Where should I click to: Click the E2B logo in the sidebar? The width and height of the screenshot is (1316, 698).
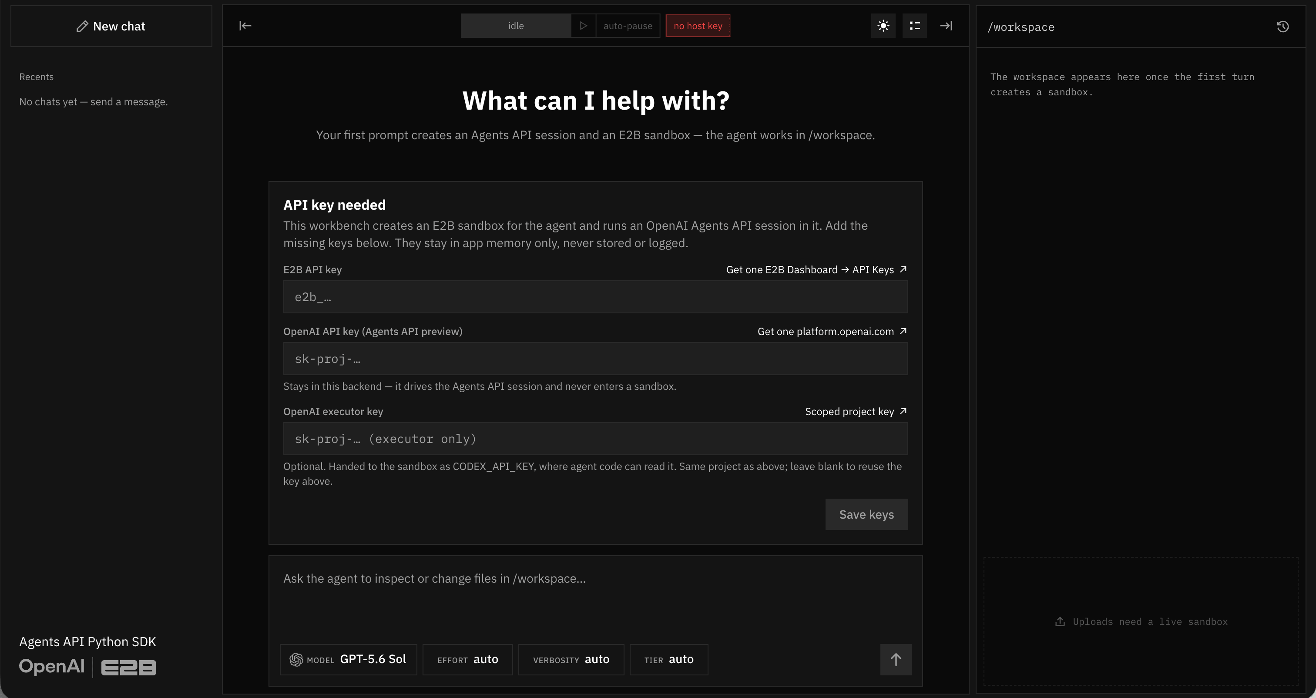coord(129,668)
